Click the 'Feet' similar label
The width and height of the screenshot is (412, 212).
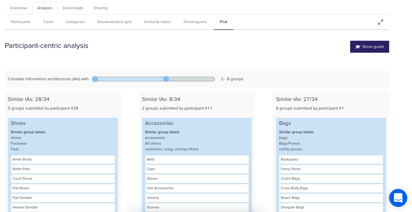point(15,149)
